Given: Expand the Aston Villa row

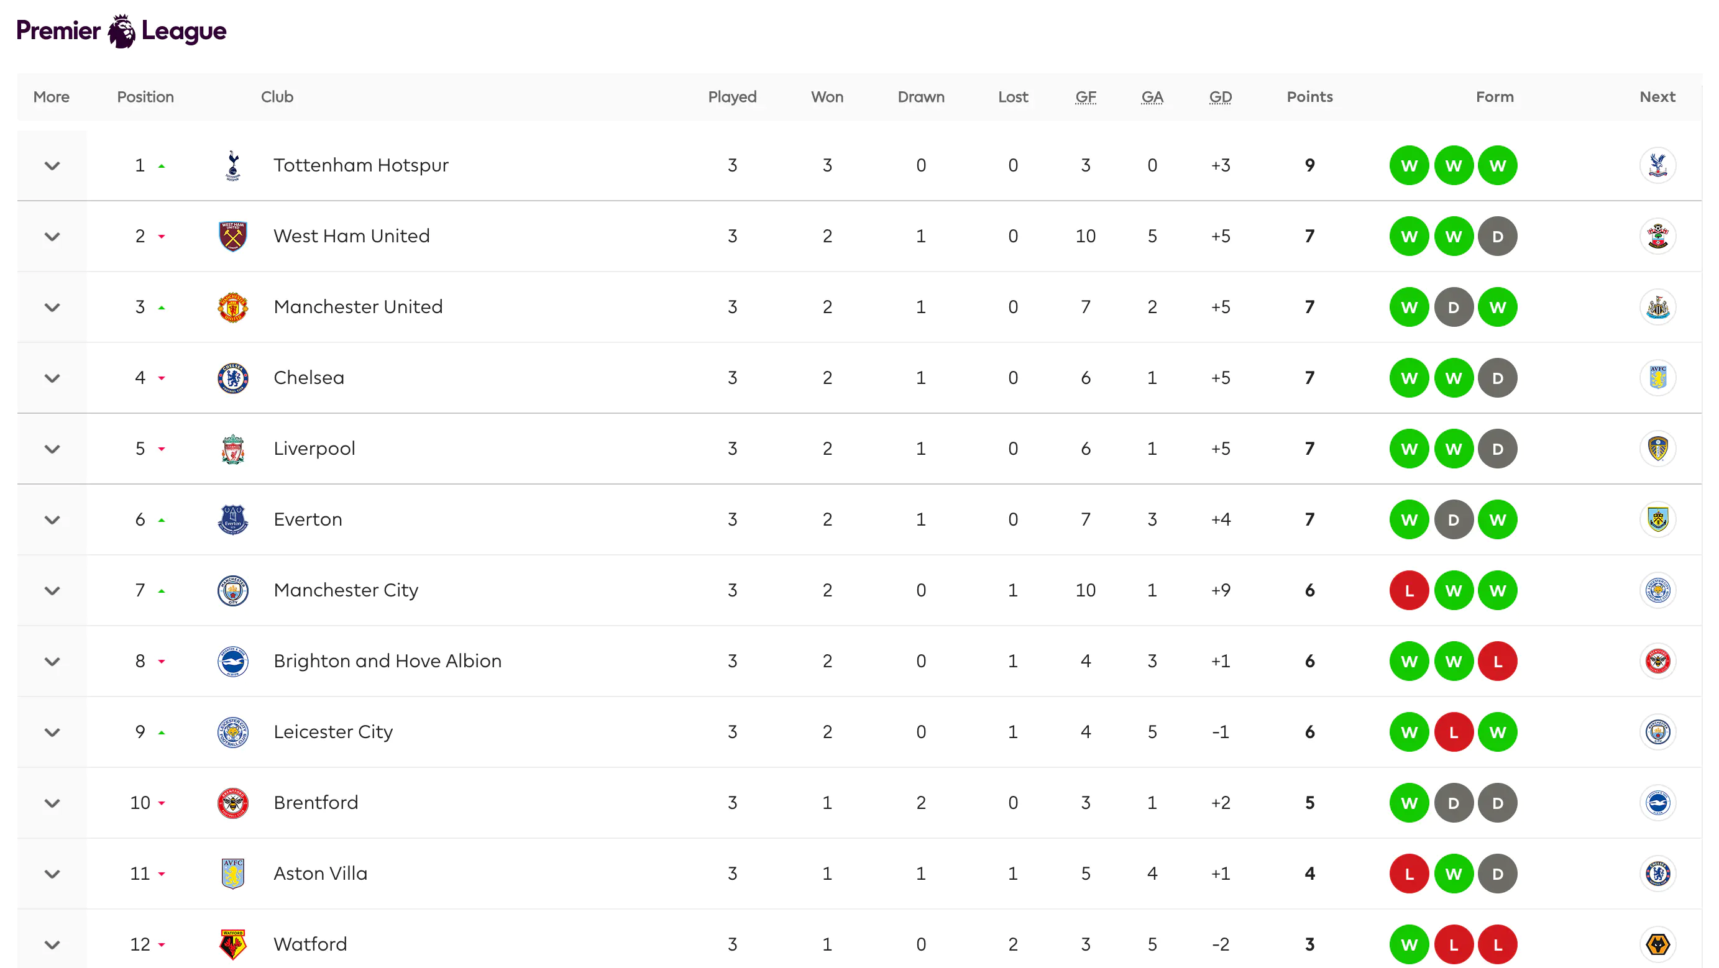Looking at the screenshot, I should pos(52,874).
